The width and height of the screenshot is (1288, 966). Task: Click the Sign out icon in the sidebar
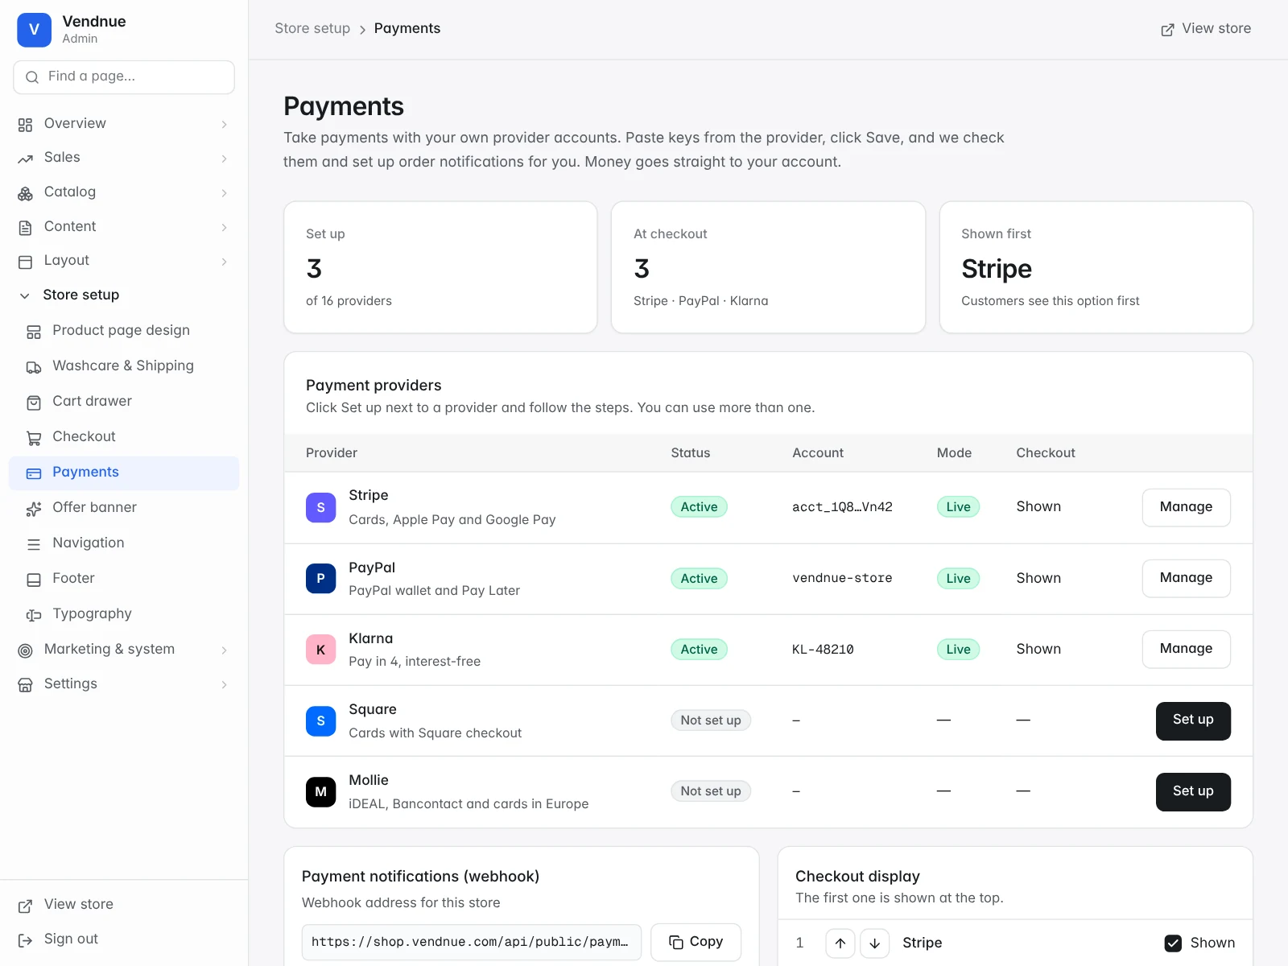pyautogui.click(x=26, y=939)
